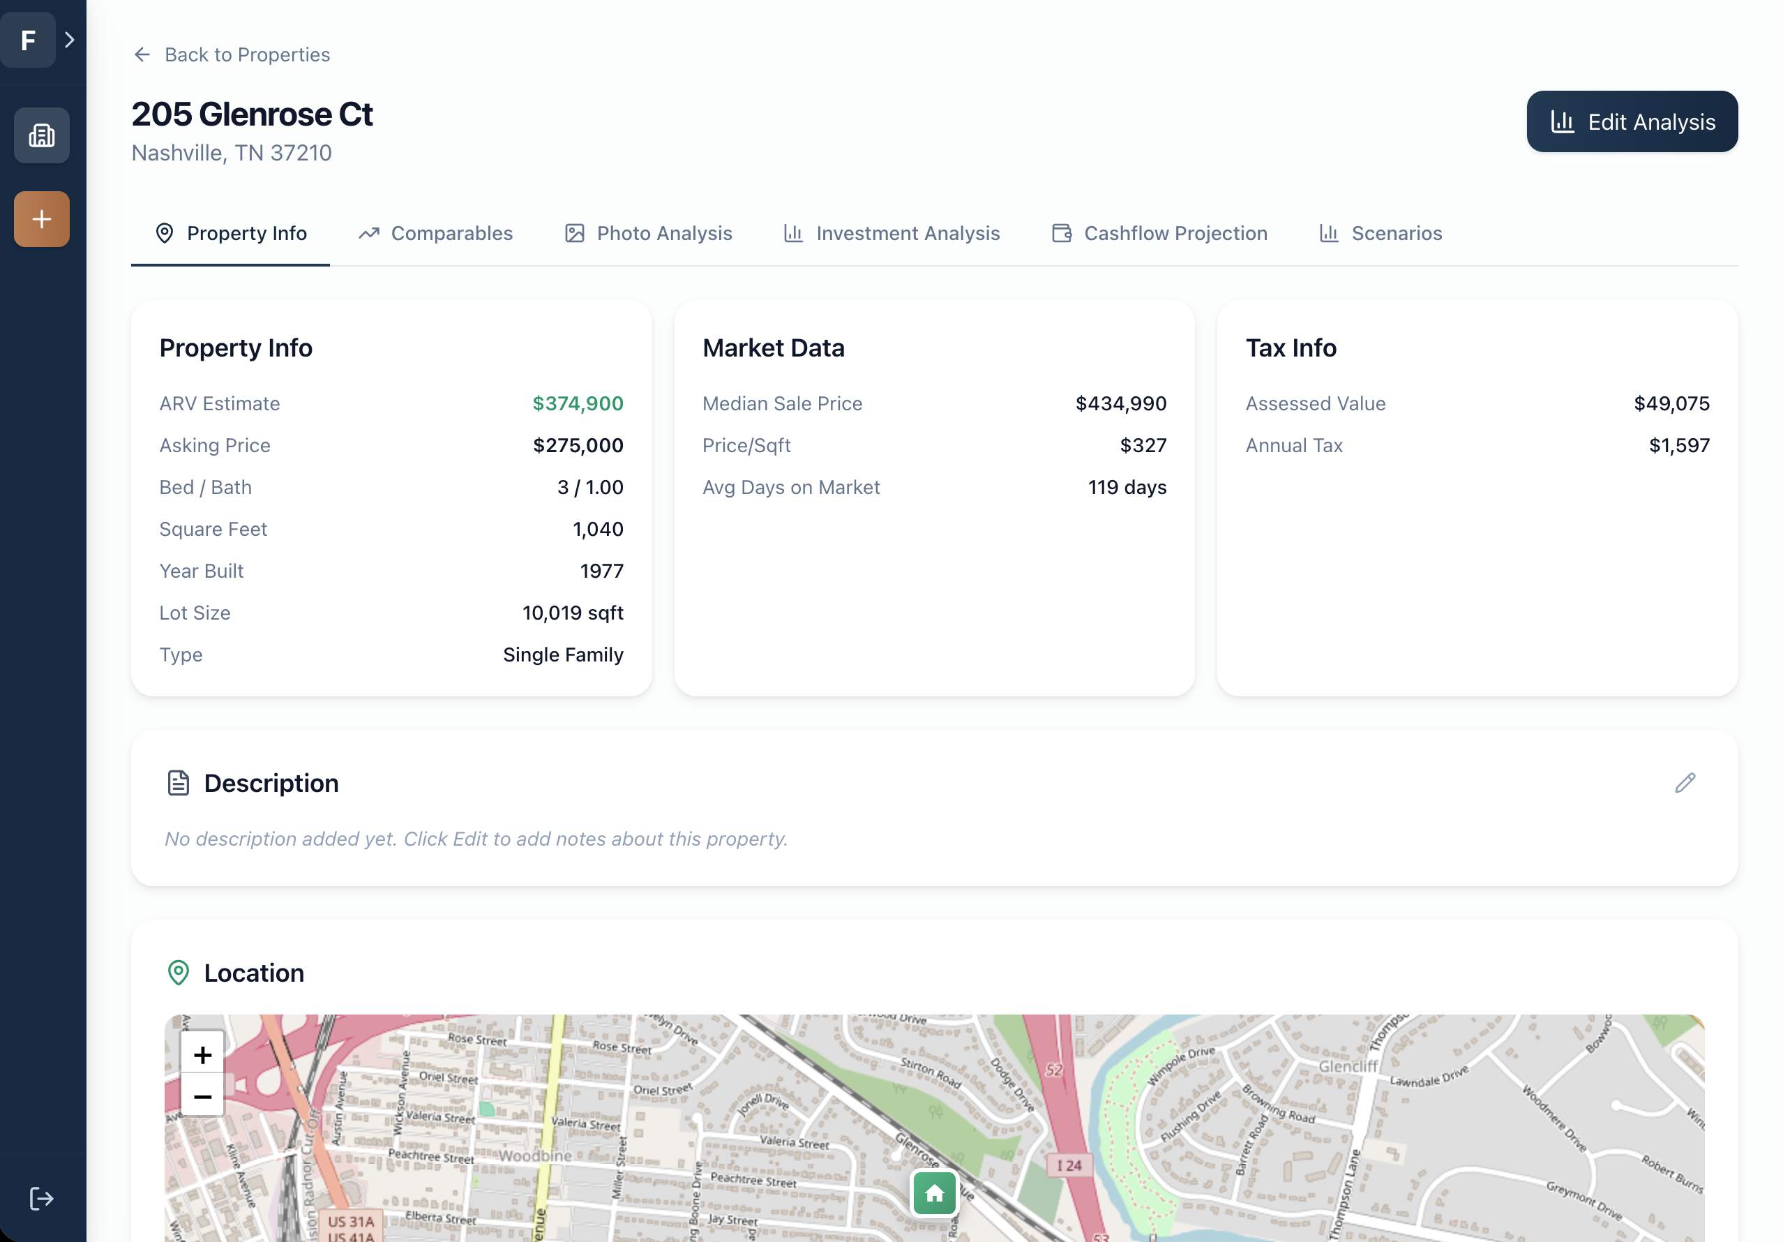
Task: Click the bar chart icon inside Edit Analysis
Action: [1563, 121]
